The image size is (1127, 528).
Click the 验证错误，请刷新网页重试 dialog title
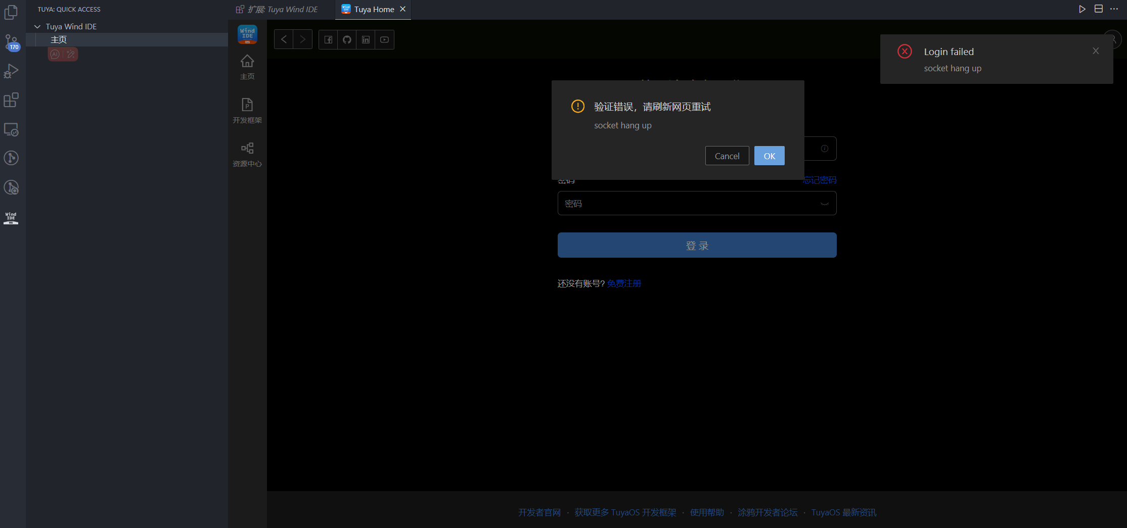(652, 107)
